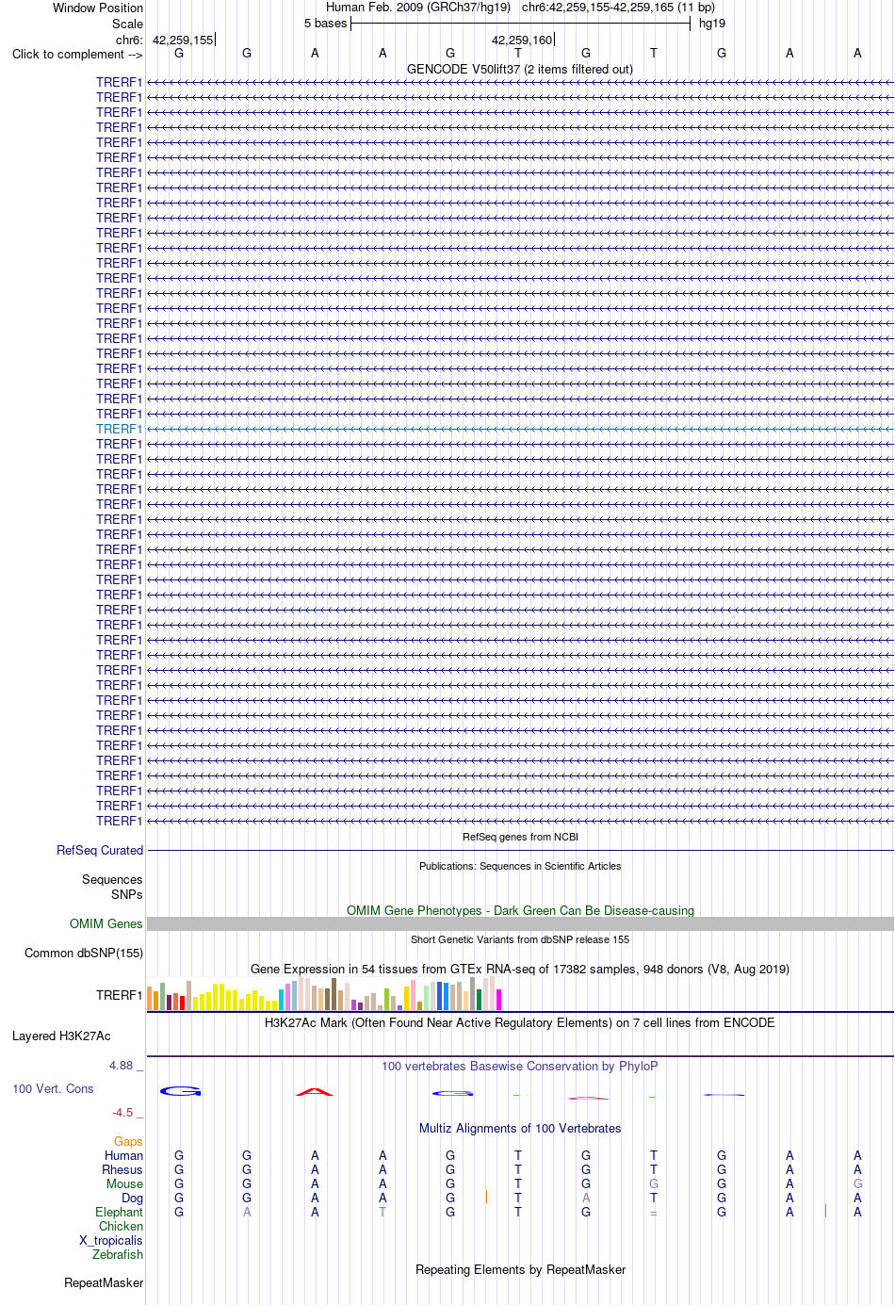The image size is (895, 1305).
Task: Click '100 vertebrates Basewise Conservation by PhyloP' title
Action: point(520,1066)
